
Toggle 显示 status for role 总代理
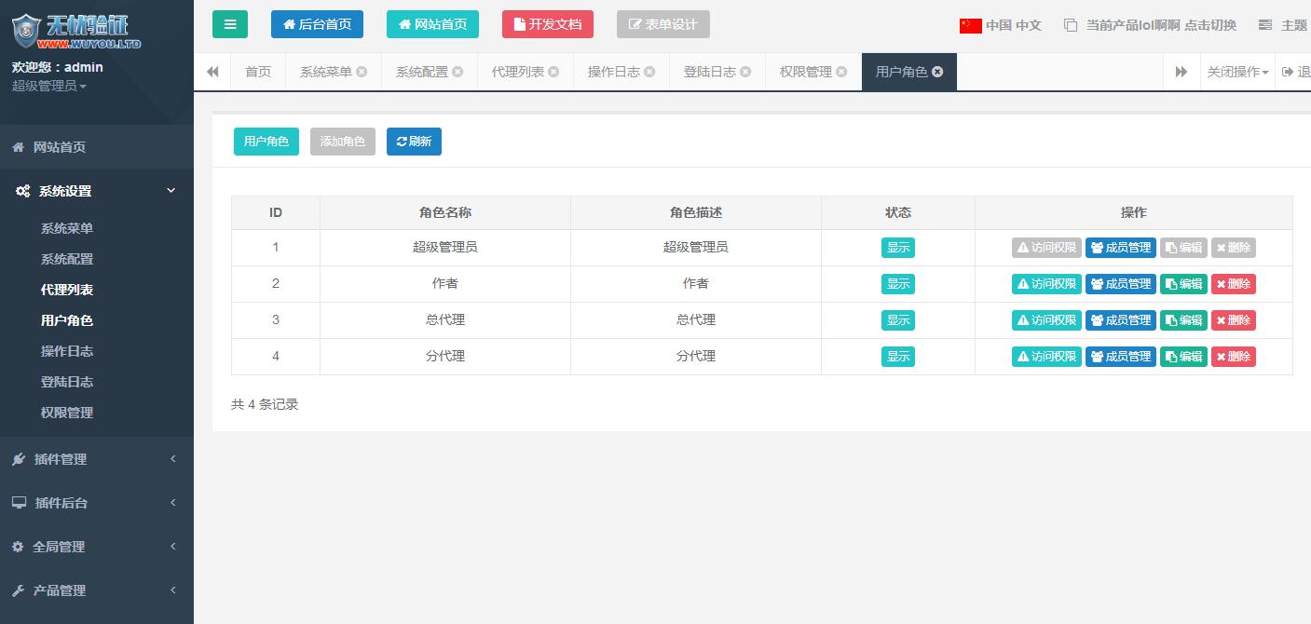tap(897, 320)
